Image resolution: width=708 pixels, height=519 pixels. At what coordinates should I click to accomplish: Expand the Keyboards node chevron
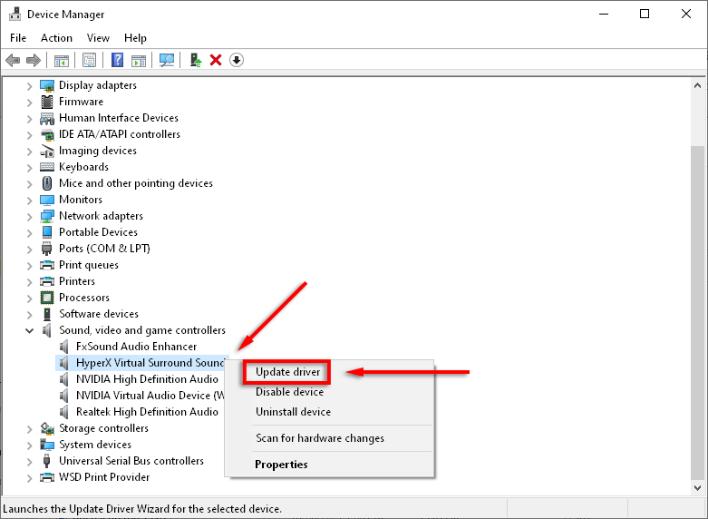tap(29, 167)
